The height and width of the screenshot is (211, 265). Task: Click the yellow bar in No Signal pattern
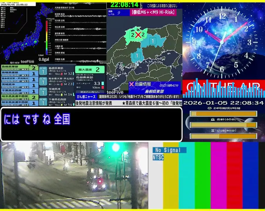pos(171,176)
